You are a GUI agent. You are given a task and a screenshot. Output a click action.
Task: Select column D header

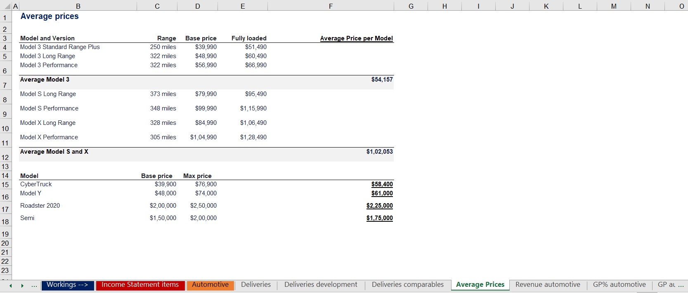[x=198, y=6]
